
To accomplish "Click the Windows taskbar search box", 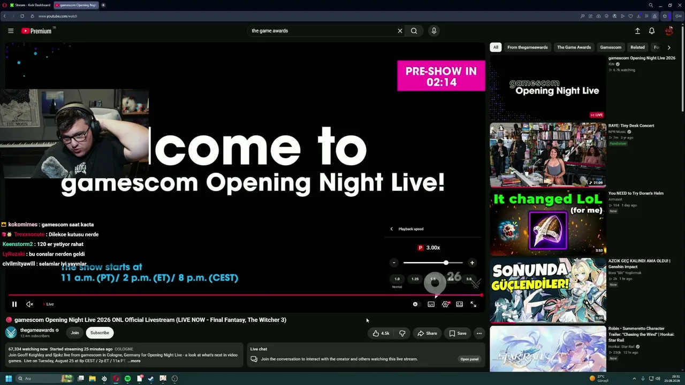I will [44, 379].
